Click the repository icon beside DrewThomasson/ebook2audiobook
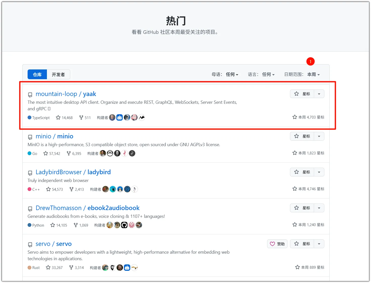Image resolution: width=371 pixels, height=283 pixels. (x=30, y=209)
